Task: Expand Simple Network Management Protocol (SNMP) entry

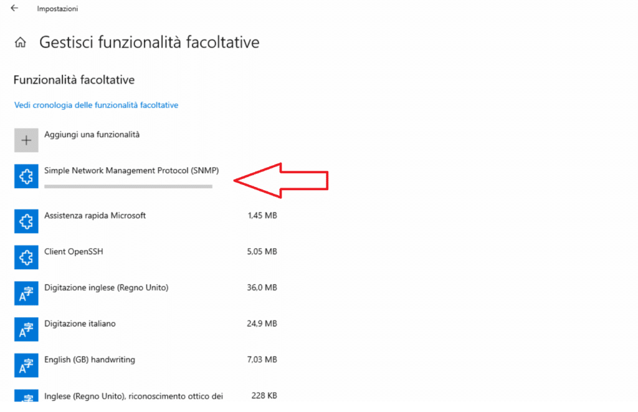Action: click(131, 170)
